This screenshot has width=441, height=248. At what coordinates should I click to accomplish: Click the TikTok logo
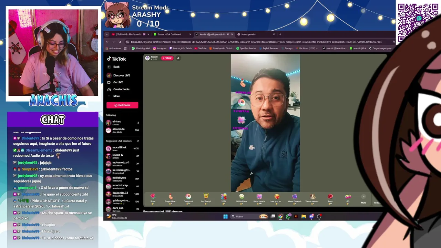[116, 59]
